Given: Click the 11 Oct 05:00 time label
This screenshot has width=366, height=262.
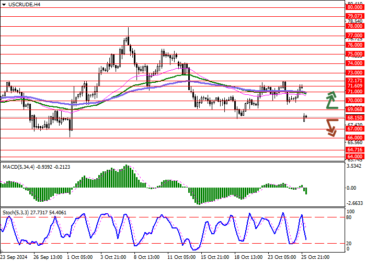Looking at the screenshot, I should (x=181, y=257).
